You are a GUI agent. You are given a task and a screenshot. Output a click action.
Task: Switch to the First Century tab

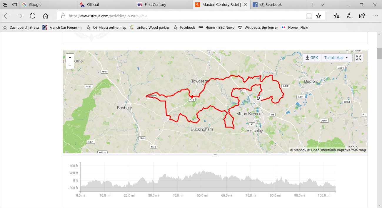click(x=164, y=5)
